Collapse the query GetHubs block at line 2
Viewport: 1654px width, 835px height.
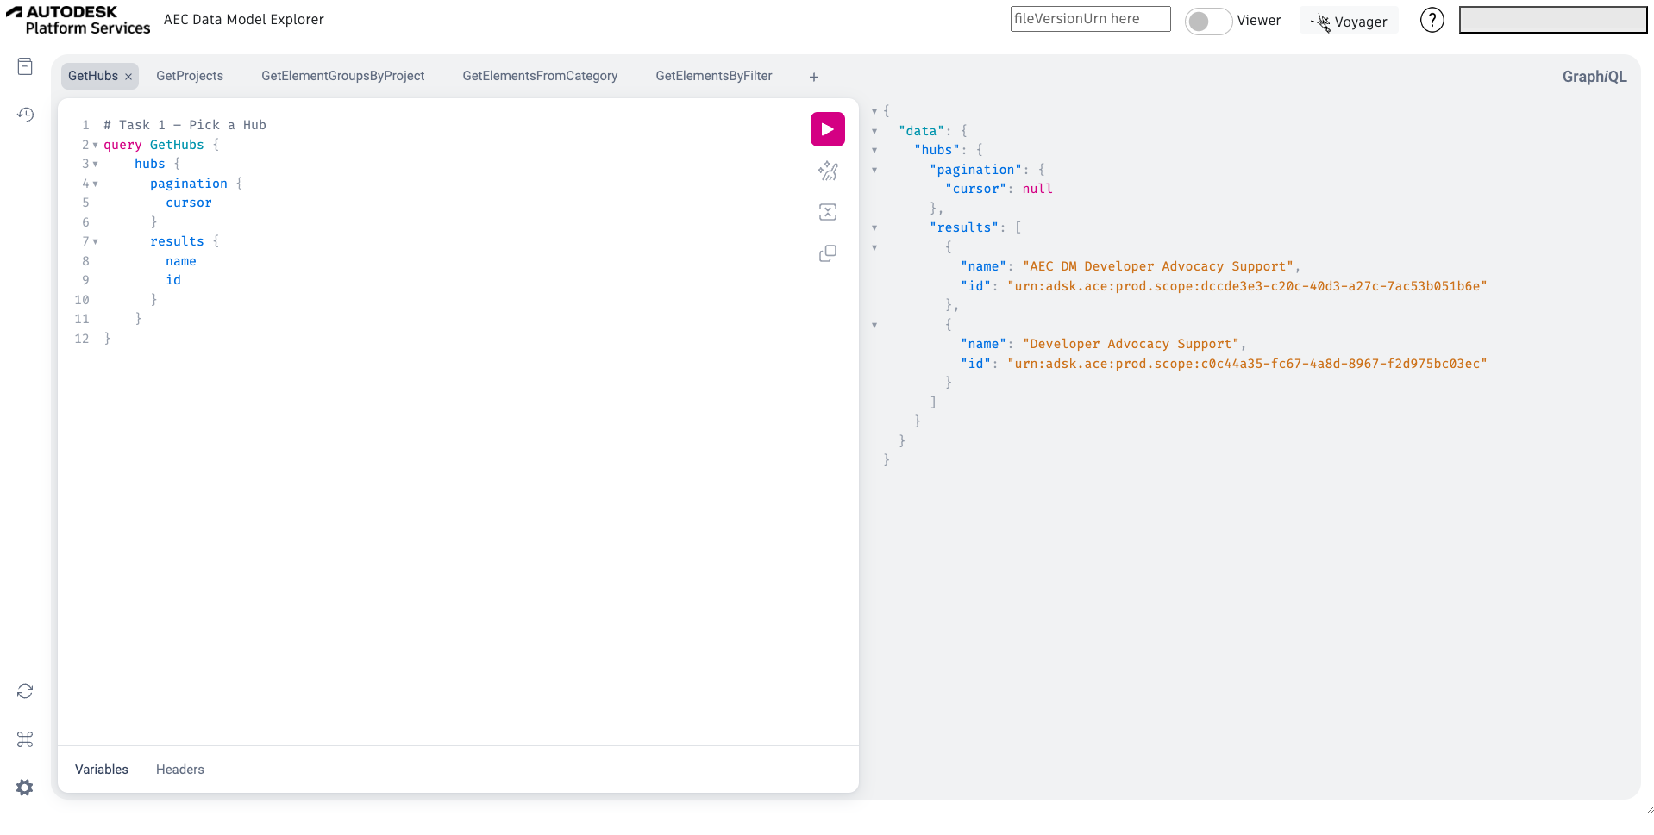[x=95, y=146]
